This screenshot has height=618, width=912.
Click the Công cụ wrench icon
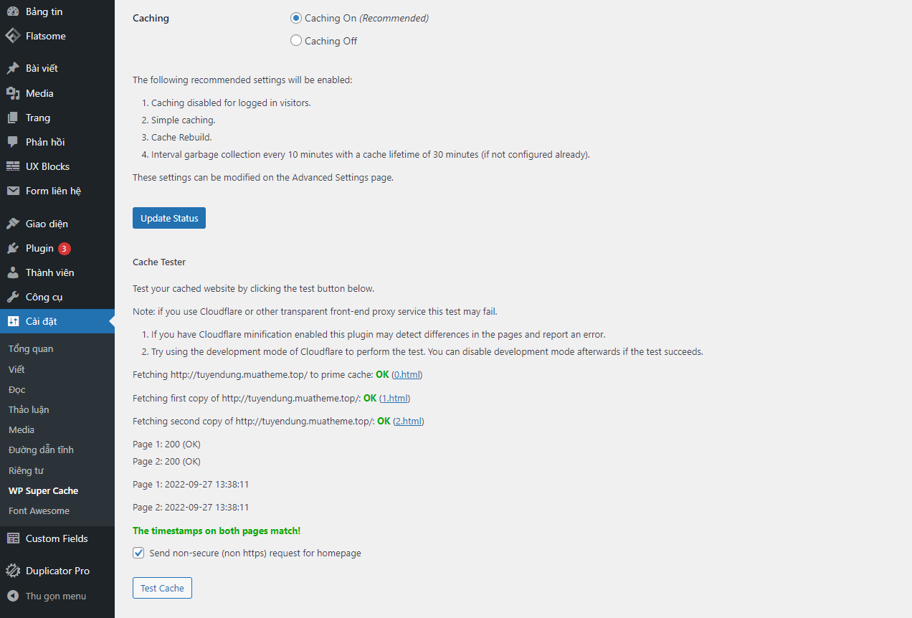pos(13,297)
